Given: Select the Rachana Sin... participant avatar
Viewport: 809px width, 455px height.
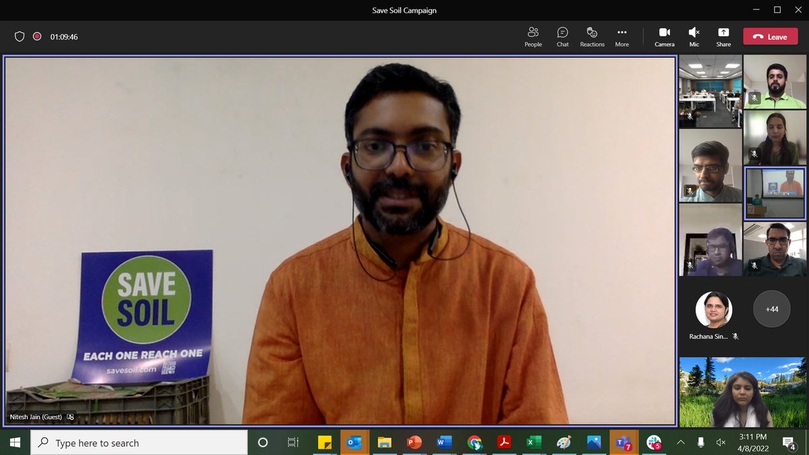Looking at the screenshot, I should tap(713, 309).
